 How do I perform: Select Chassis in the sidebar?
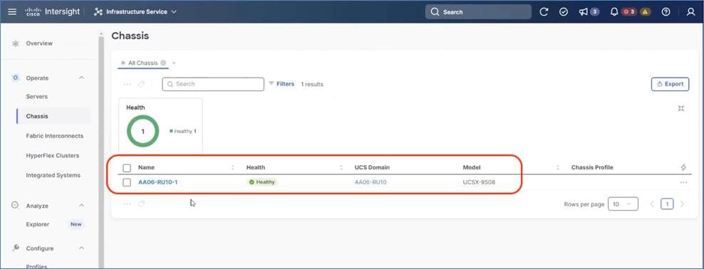coord(37,116)
